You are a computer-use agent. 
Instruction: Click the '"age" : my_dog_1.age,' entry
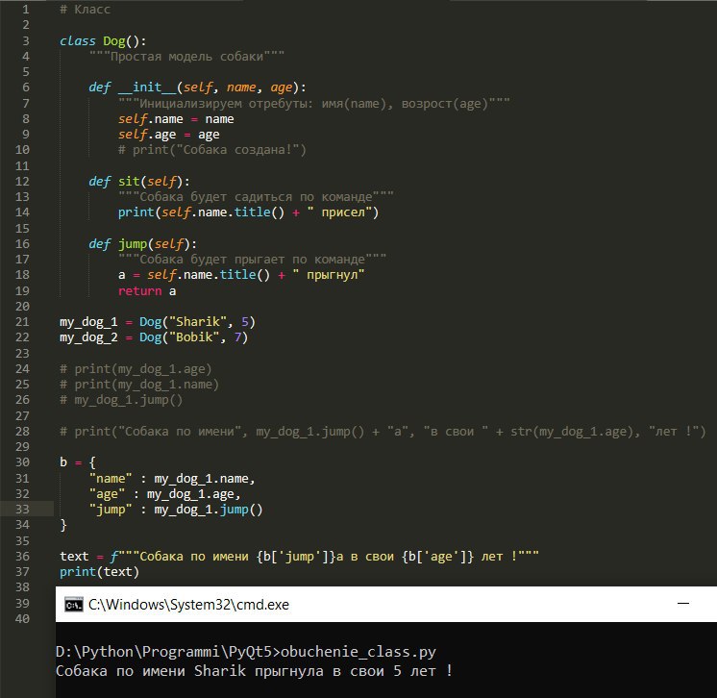(164, 494)
